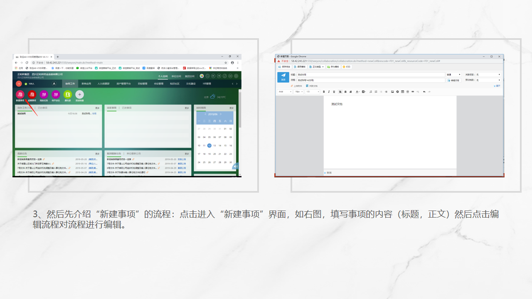Go to next month in calendar

coord(221,114)
